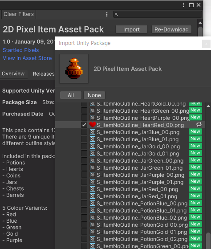
Task: Click the import list scroll-up arrow
Action: (x=208, y=106)
